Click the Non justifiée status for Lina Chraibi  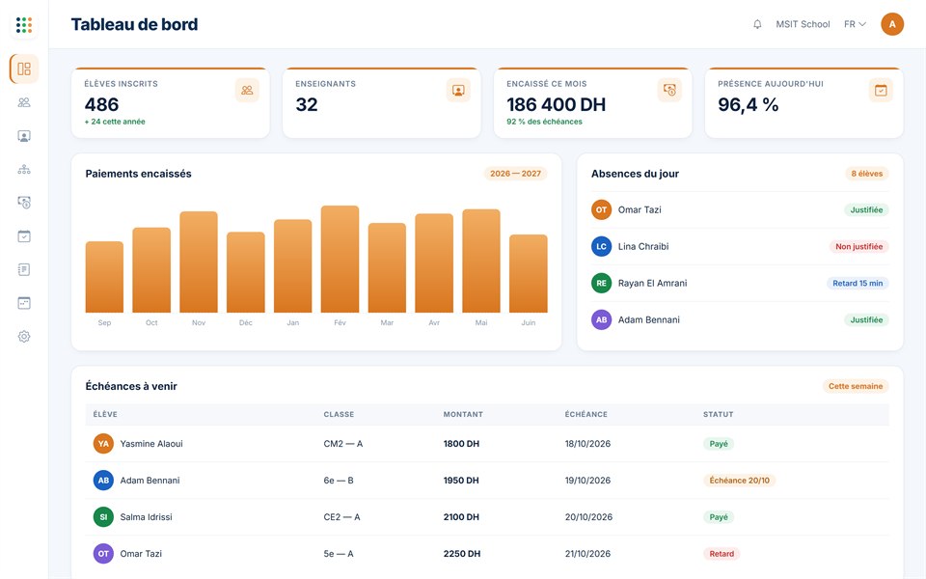pos(859,247)
